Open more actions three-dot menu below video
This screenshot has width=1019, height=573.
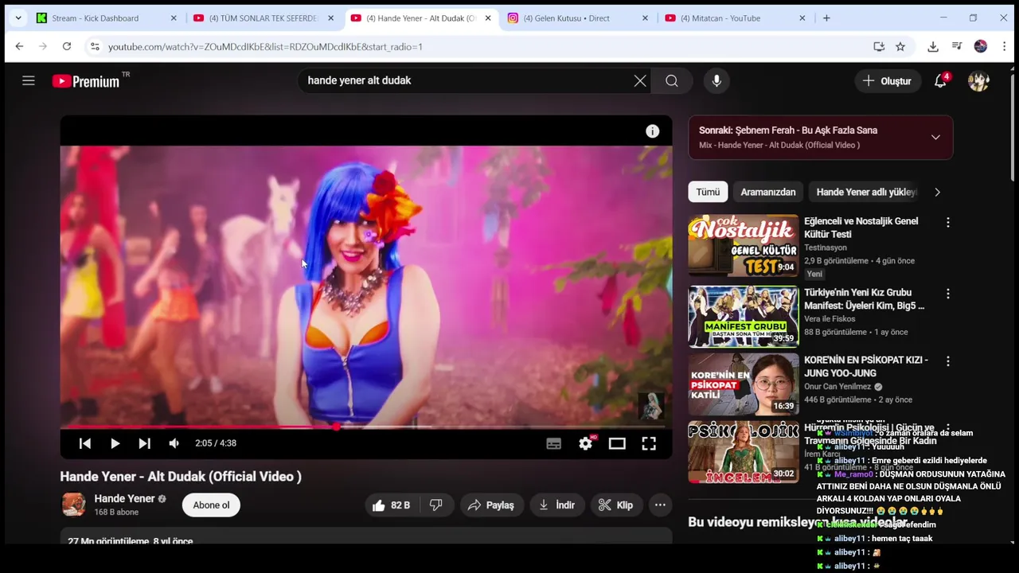(x=660, y=505)
